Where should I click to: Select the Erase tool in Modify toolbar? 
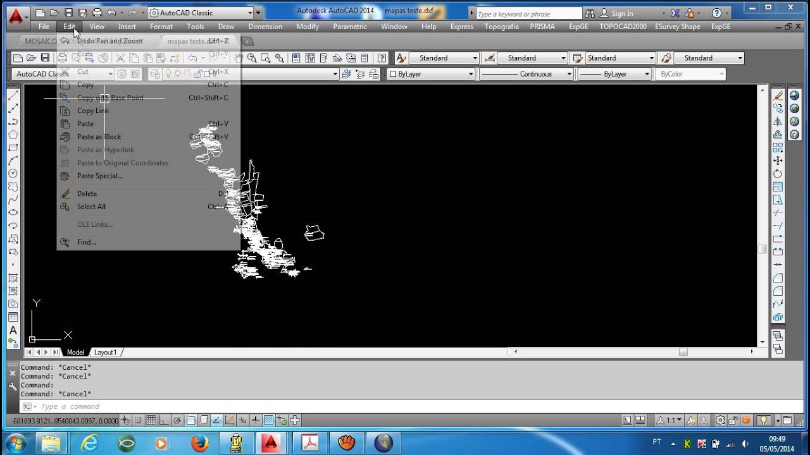point(778,95)
